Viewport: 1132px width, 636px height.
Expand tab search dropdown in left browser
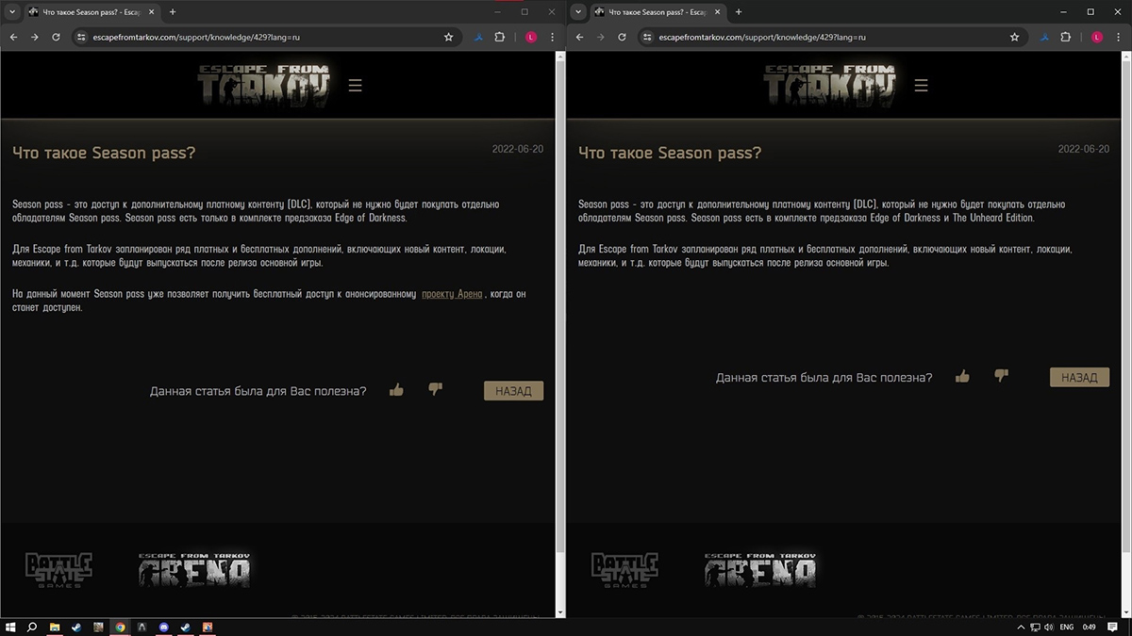(x=13, y=12)
